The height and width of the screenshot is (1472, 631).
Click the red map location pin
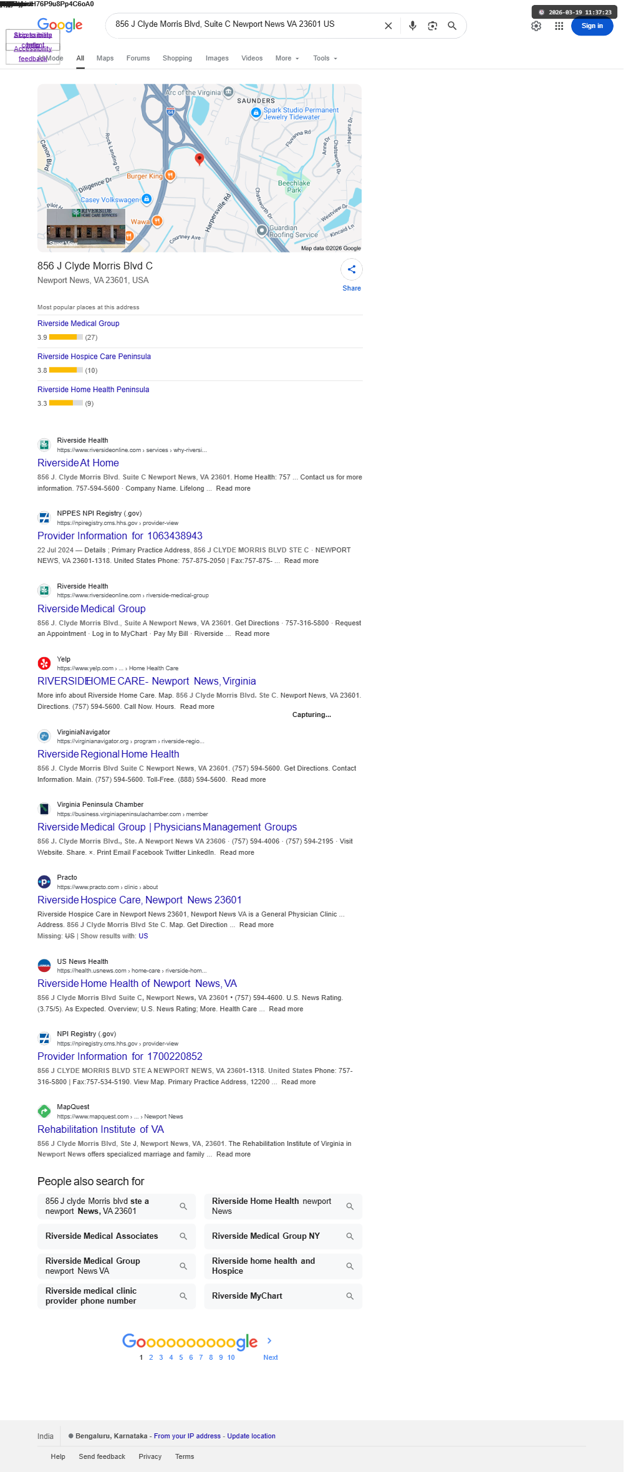point(200,159)
